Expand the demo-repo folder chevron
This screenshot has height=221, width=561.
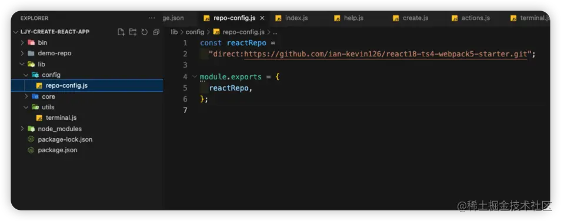pos(22,53)
